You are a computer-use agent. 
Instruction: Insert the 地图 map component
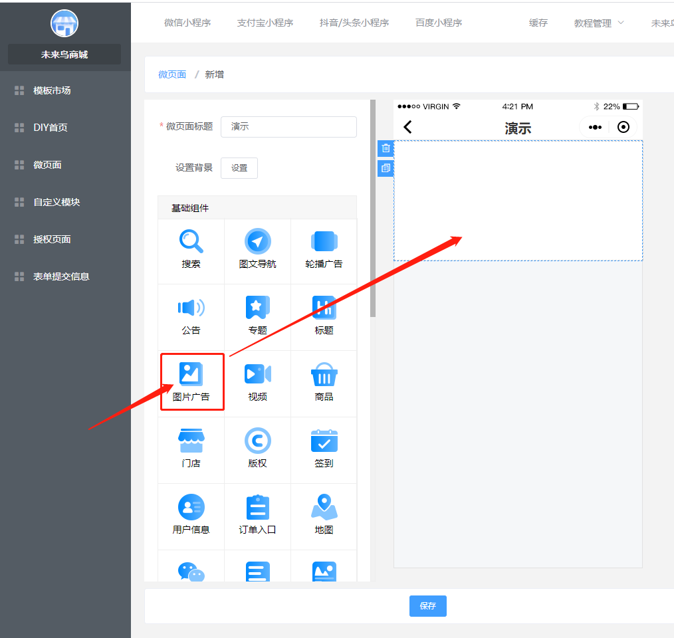click(324, 515)
